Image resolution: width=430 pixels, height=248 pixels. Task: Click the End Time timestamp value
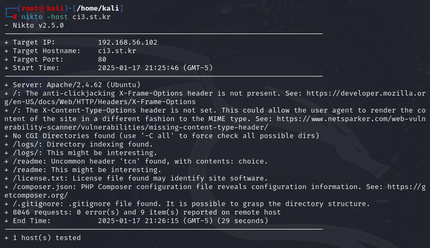coord(183,220)
